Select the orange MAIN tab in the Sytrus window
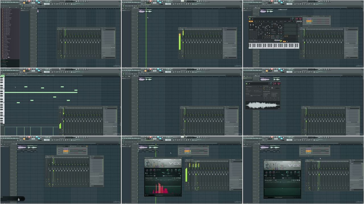This screenshot has width=364, height=204. click(251, 21)
